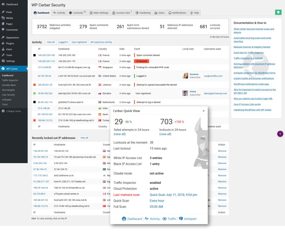Switch to the Activity tab
285x236 pixels.
coord(59,13)
